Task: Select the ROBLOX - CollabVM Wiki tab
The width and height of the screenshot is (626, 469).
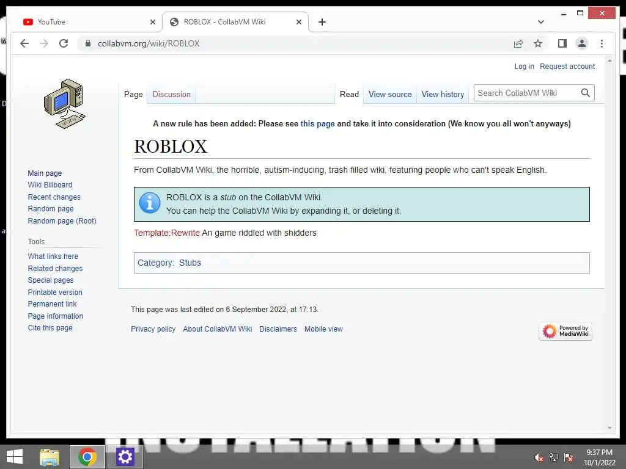Action: 235,22
